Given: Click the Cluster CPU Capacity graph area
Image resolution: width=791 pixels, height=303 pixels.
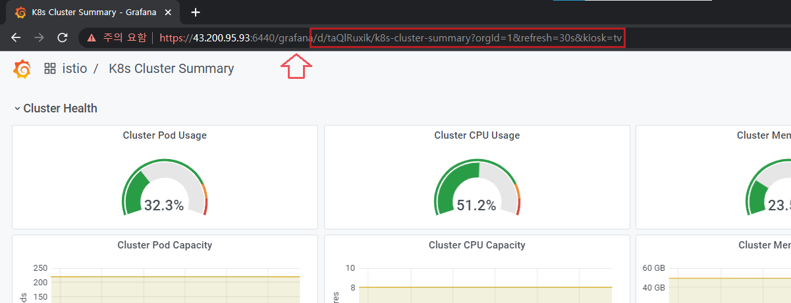Looking at the screenshot, I should [485, 285].
